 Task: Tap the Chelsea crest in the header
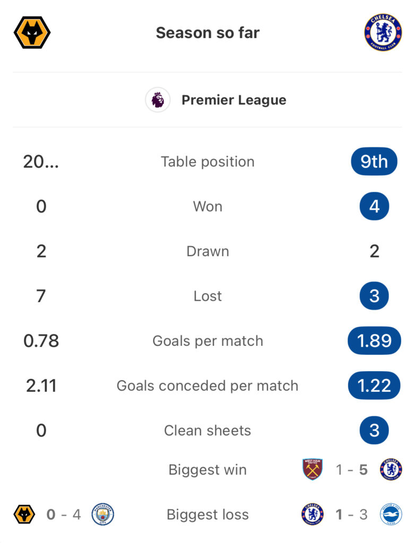383,32
